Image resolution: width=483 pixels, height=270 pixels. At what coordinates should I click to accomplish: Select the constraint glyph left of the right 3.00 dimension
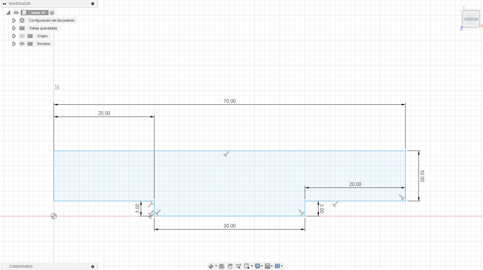301,212
